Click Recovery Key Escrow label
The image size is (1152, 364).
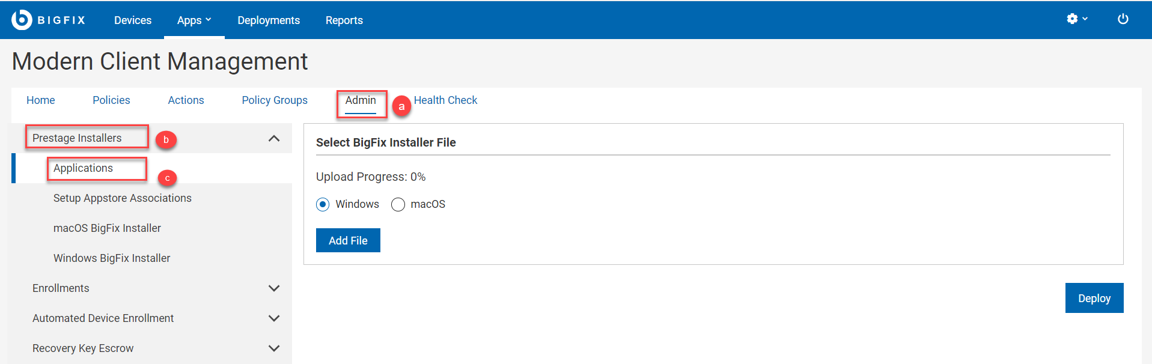click(83, 348)
